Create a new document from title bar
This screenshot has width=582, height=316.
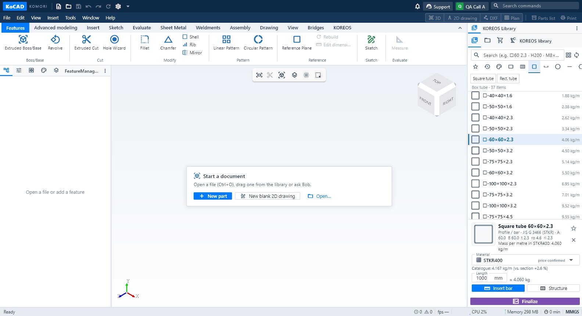click(58, 6)
